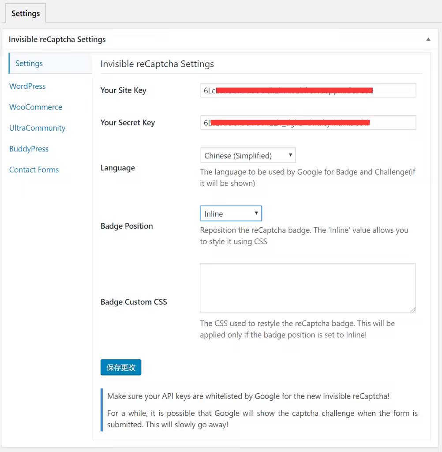Click the 'Reposition the reCaptcha badge' help text
The width and height of the screenshot is (442, 452).
point(304,236)
